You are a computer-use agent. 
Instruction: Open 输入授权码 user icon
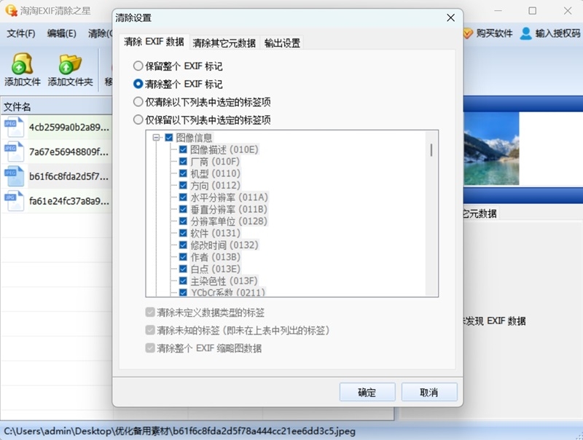coord(525,34)
